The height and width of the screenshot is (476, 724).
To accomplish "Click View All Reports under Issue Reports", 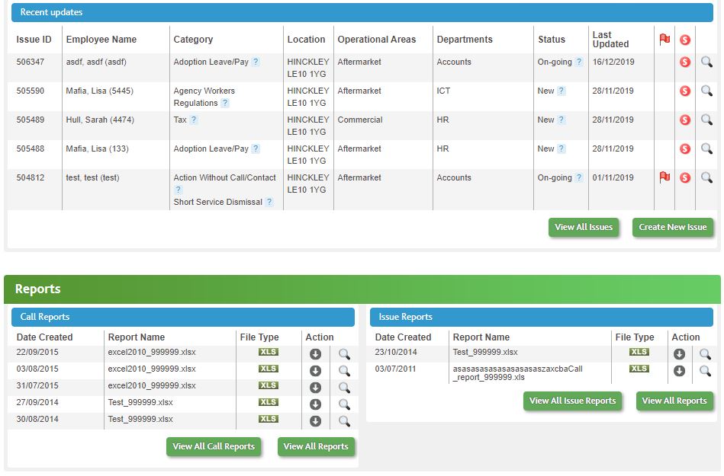I will (x=674, y=401).
